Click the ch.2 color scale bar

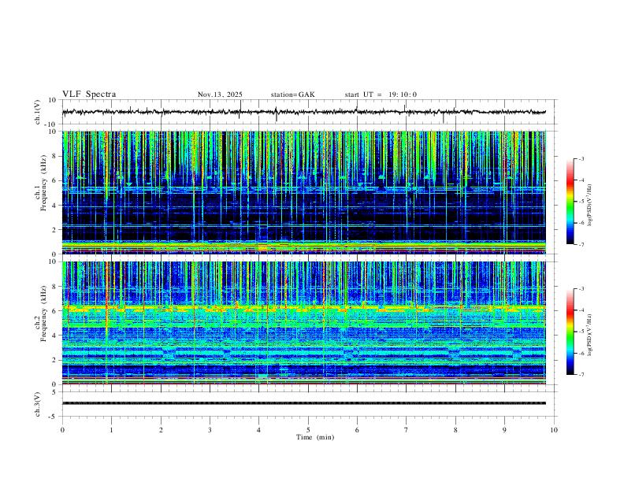[570, 332]
